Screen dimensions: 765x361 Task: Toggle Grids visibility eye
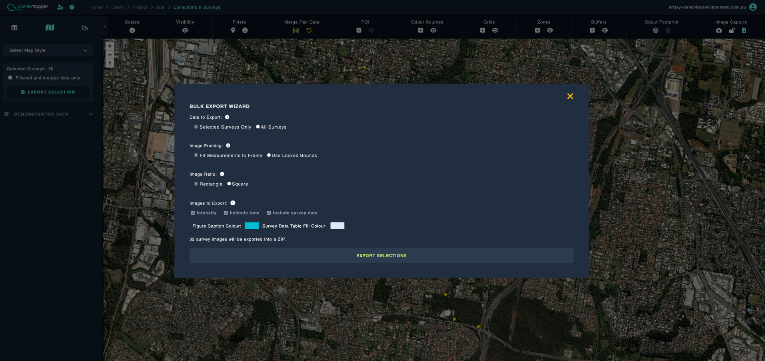[x=495, y=30]
